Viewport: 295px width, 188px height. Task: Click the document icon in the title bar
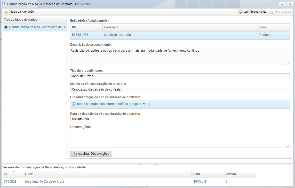(4, 4)
